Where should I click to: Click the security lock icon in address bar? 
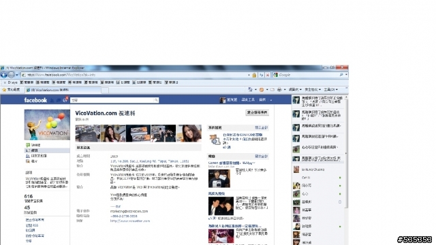pyautogui.click(x=254, y=75)
